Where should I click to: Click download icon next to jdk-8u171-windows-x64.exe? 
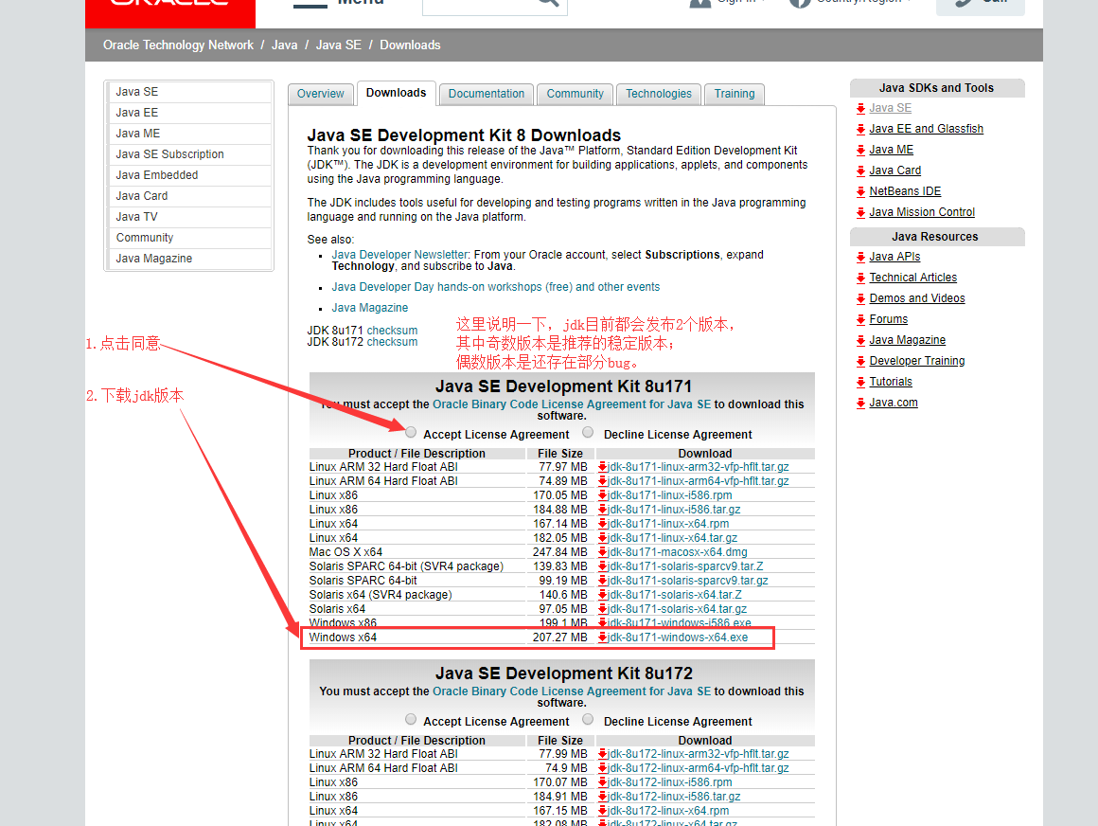tap(602, 637)
